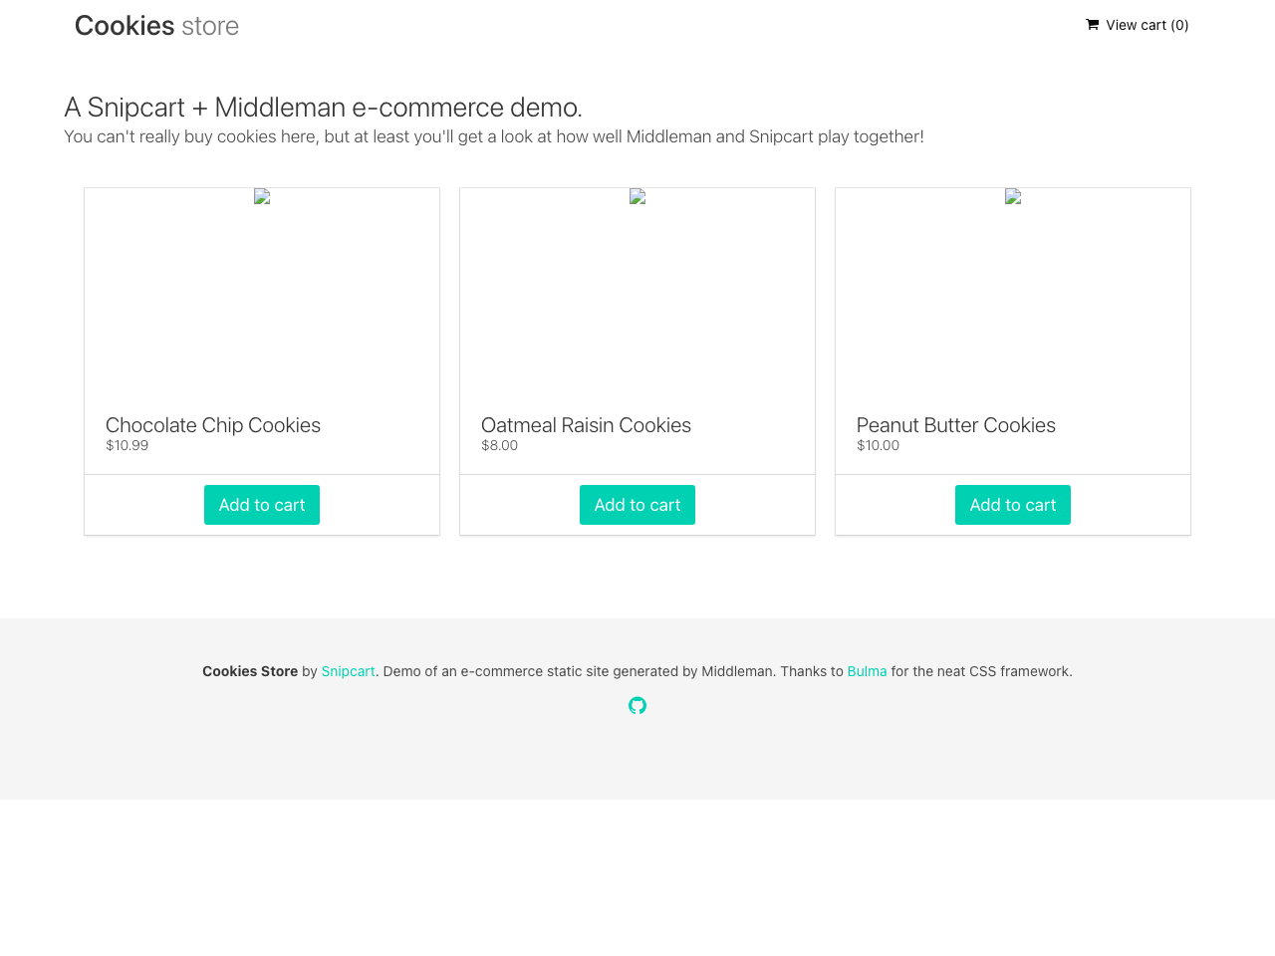Add Peanut Butter Cookies to the cart
Viewport: 1275px width, 956px height.
pyautogui.click(x=1012, y=505)
